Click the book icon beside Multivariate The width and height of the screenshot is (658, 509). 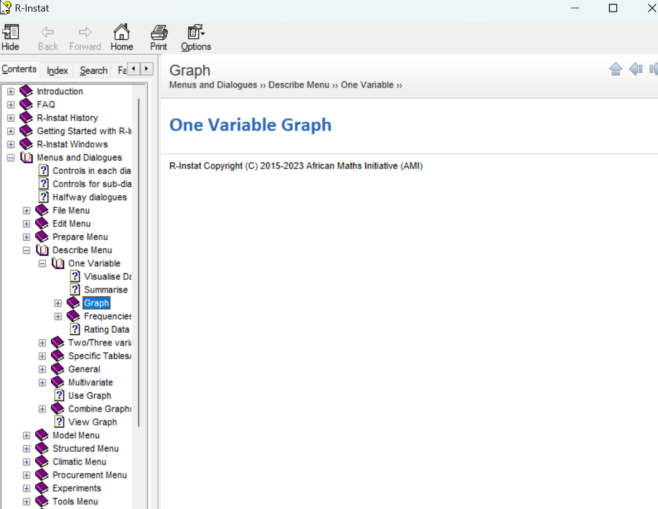point(58,382)
